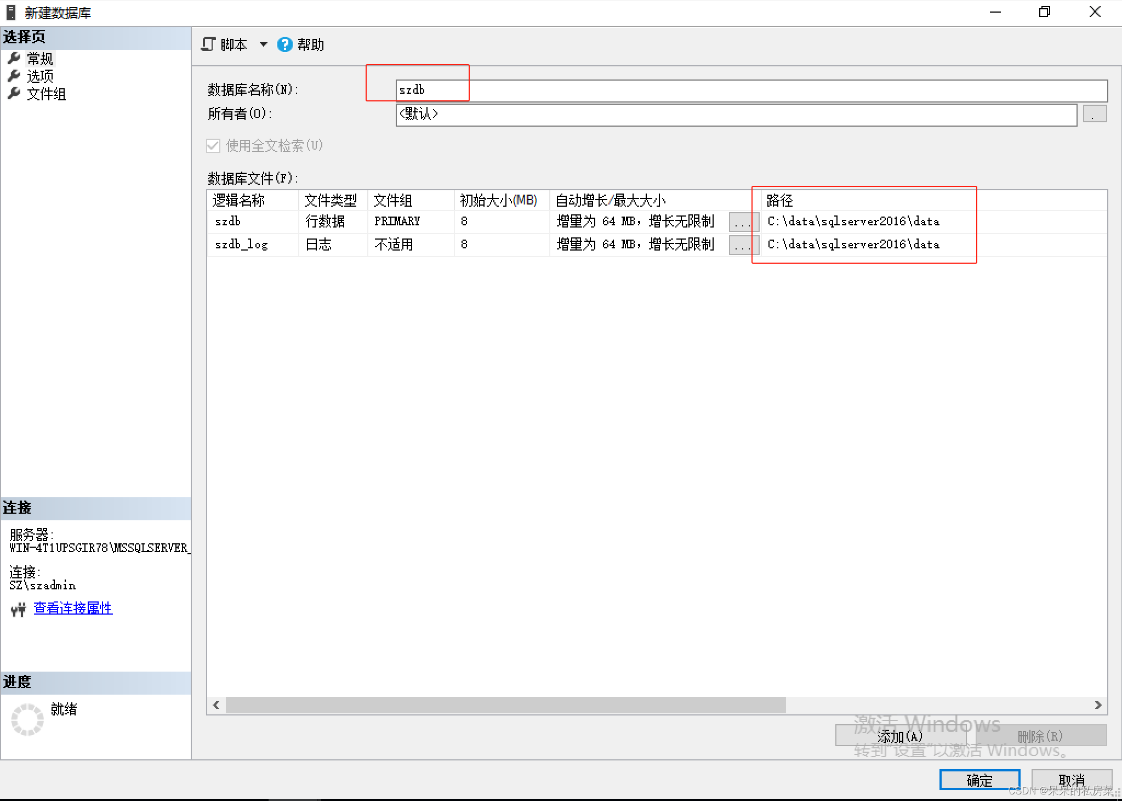Maximize the 新建数据库 window

coord(1045,12)
